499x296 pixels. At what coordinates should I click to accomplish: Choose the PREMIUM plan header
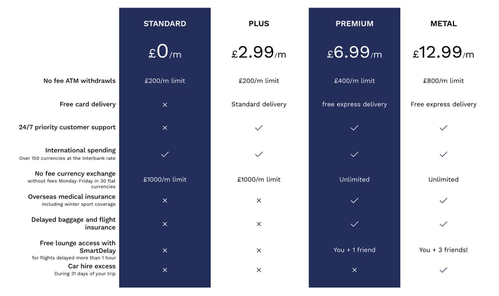pos(354,24)
